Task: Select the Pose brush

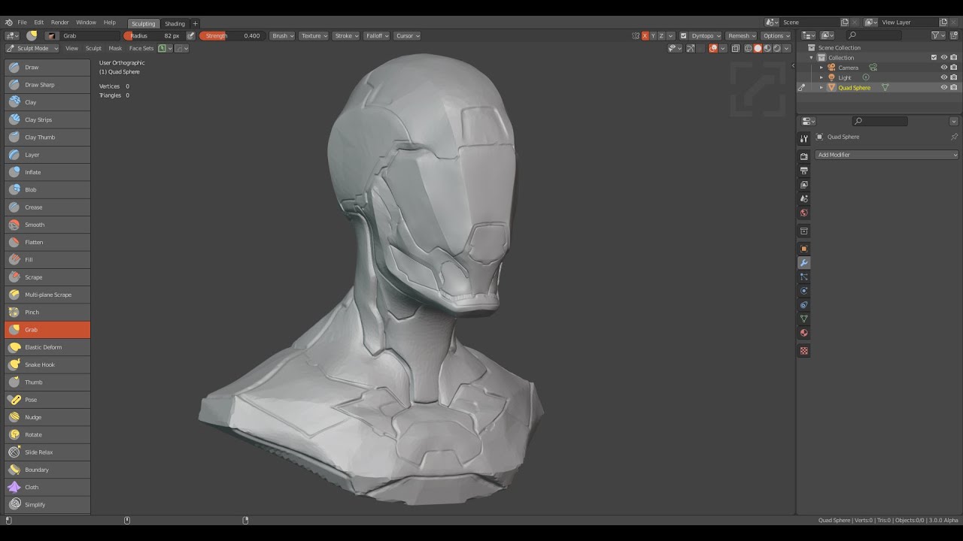Action: pyautogui.click(x=47, y=400)
